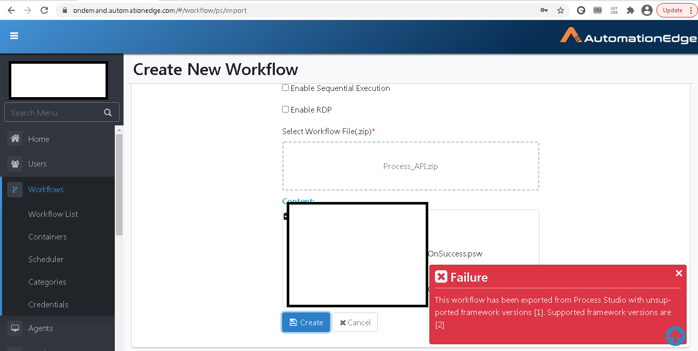Click the browser address bar URL
Image resolution: width=698 pixels, height=351 pixels.
pos(160,10)
